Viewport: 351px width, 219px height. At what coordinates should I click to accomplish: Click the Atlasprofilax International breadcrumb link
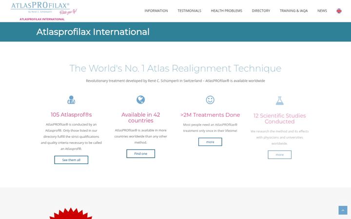click(42, 19)
